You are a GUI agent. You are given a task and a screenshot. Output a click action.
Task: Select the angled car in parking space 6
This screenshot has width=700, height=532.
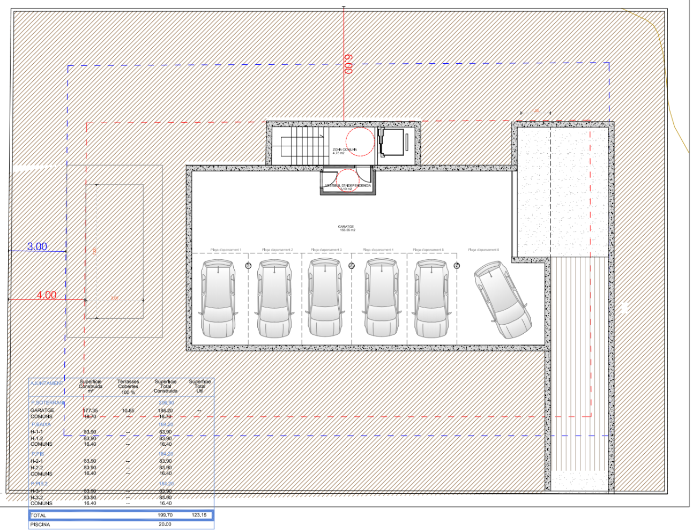pyautogui.click(x=502, y=300)
